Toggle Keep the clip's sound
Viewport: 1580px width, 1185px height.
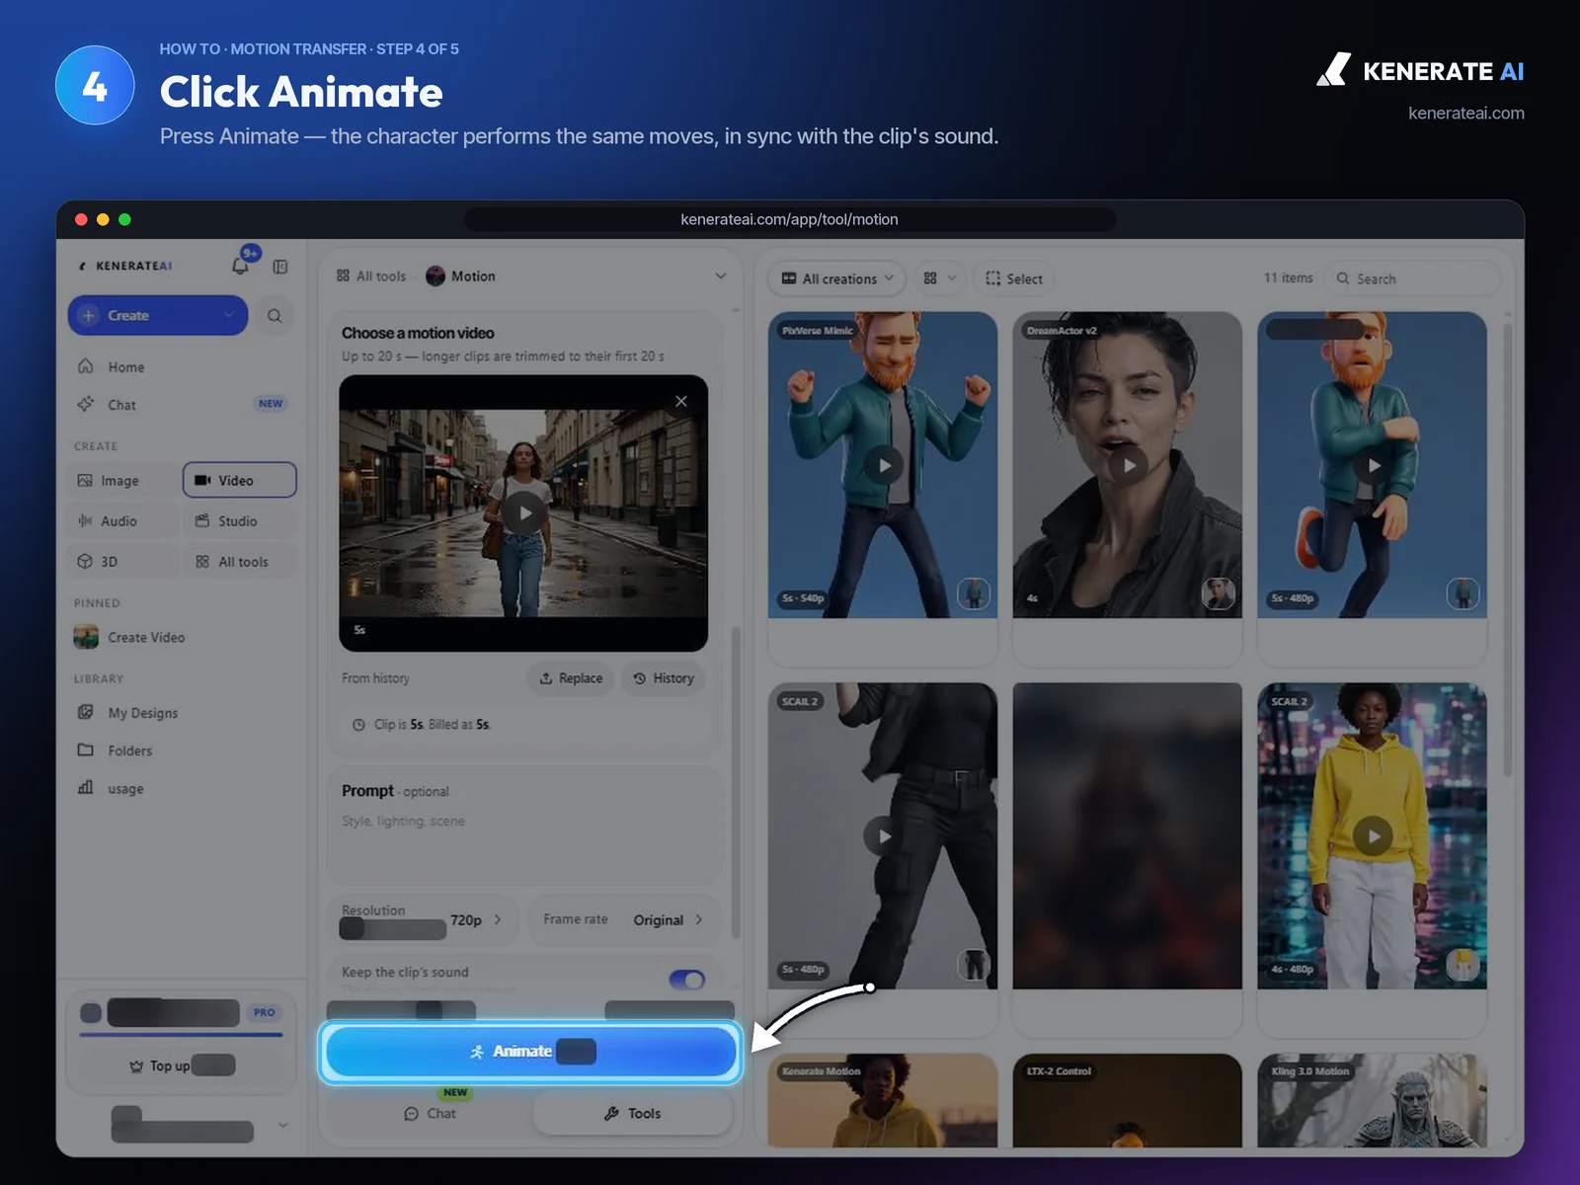click(x=687, y=980)
